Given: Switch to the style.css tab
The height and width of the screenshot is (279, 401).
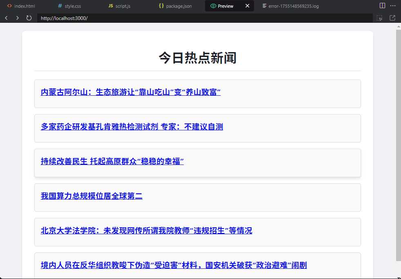Looking at the screenshot, I should click(69, 6).
